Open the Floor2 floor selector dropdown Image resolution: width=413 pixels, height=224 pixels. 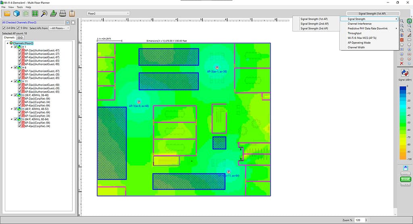pos(108,13)
